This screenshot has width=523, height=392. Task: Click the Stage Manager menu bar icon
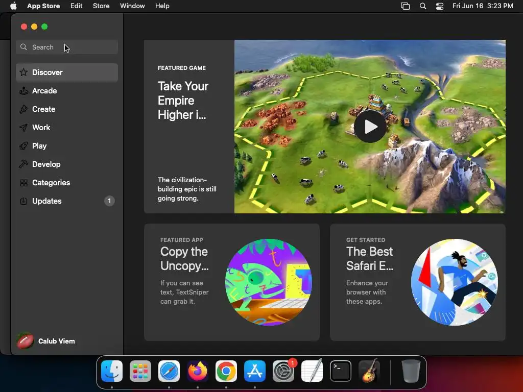(405, 6)
